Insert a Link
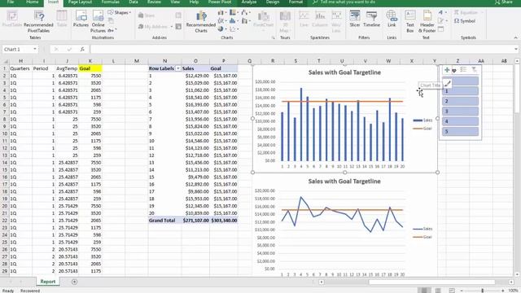 pos(392,20)
